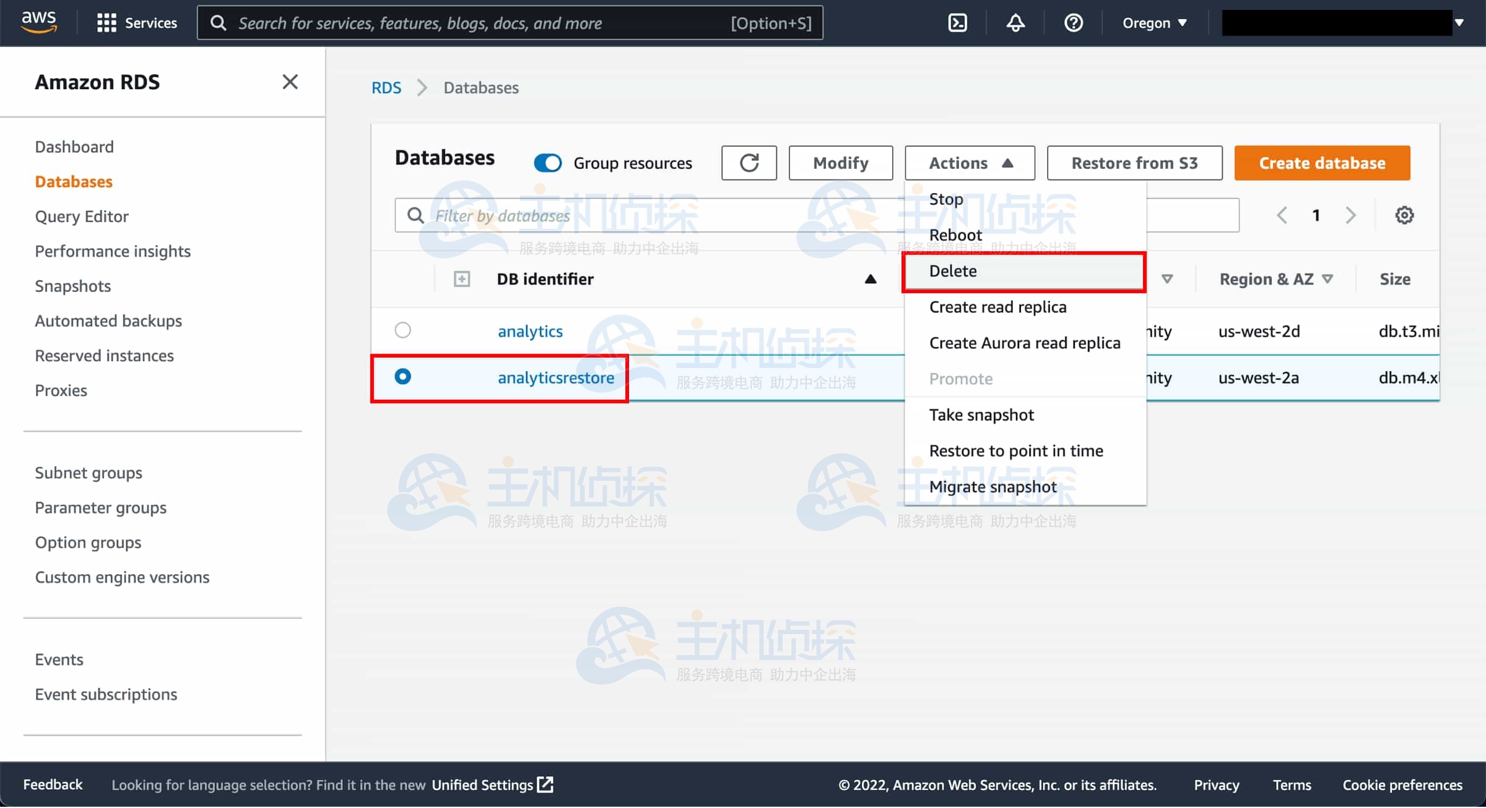Sort the Region & AZ column
Screen dimensions: 1486x808
coord(1266,279)
